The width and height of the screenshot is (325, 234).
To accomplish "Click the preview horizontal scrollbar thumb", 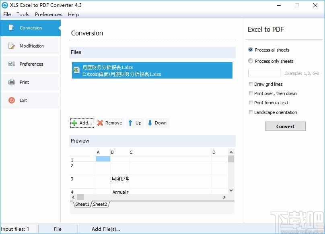I will click(x=80, y=197).
